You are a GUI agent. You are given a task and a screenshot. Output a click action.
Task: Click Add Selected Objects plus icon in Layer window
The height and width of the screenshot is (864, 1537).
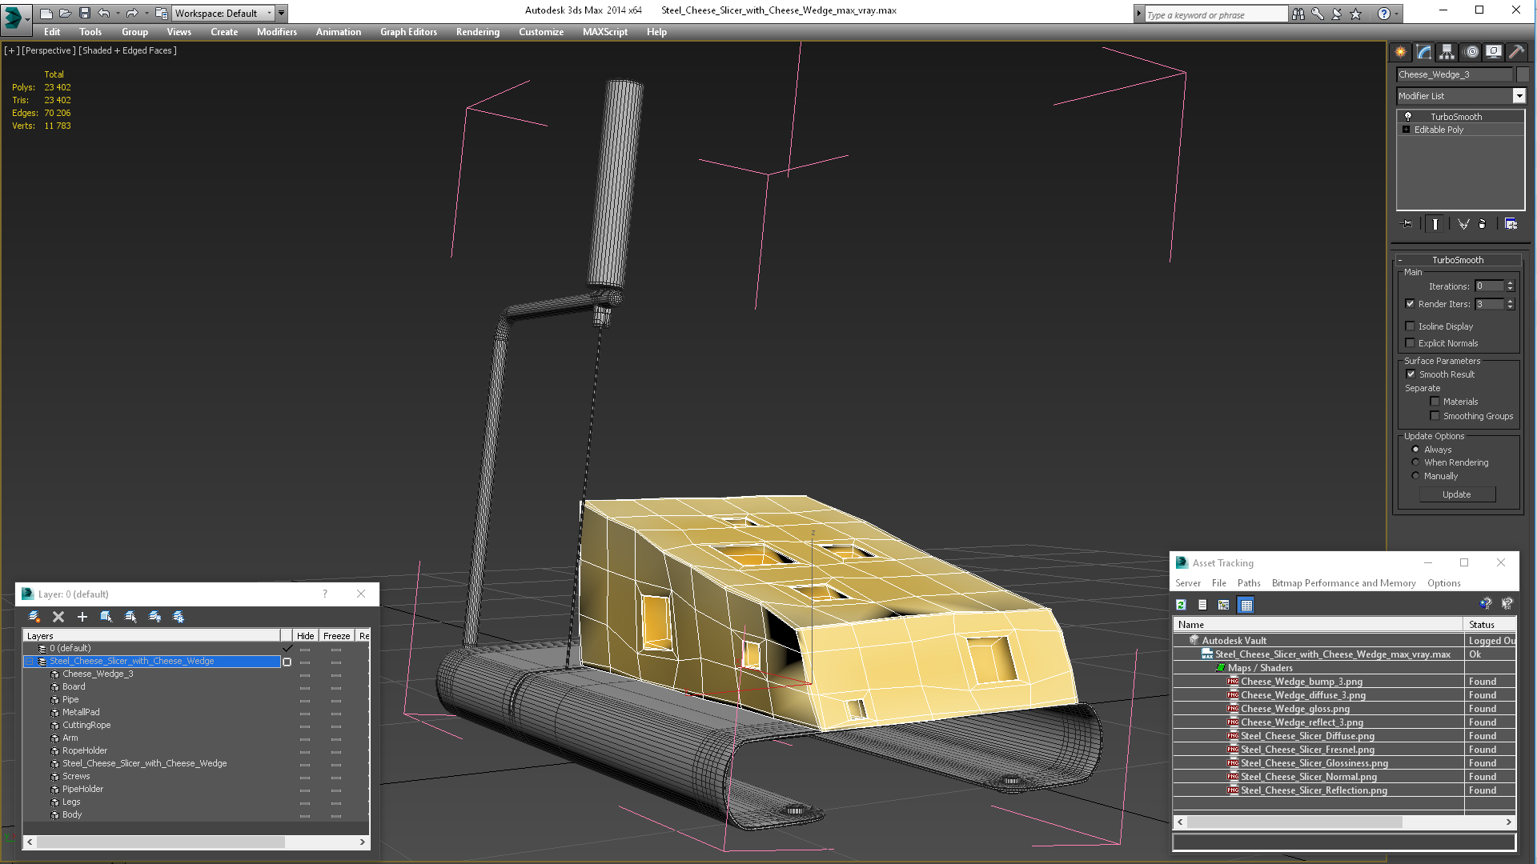pyautogui.click(x=82, y=617)
